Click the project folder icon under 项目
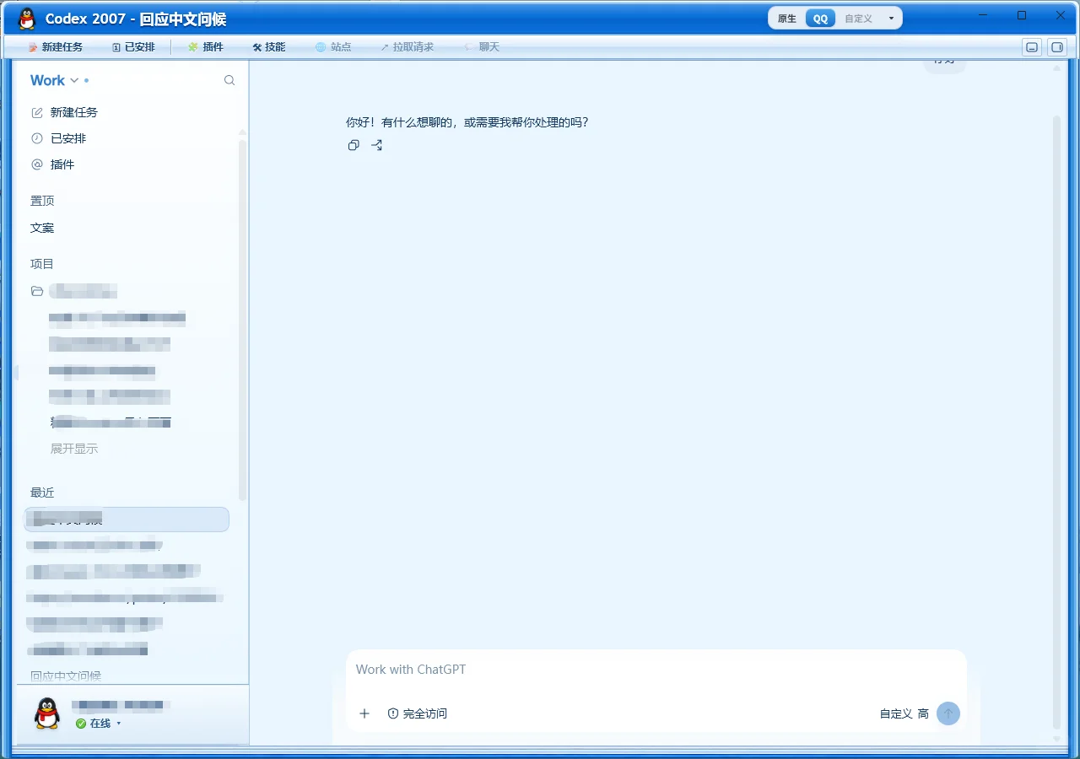Image resolution: width=1080 pixels, height=759 pixels. click(37, 291)
